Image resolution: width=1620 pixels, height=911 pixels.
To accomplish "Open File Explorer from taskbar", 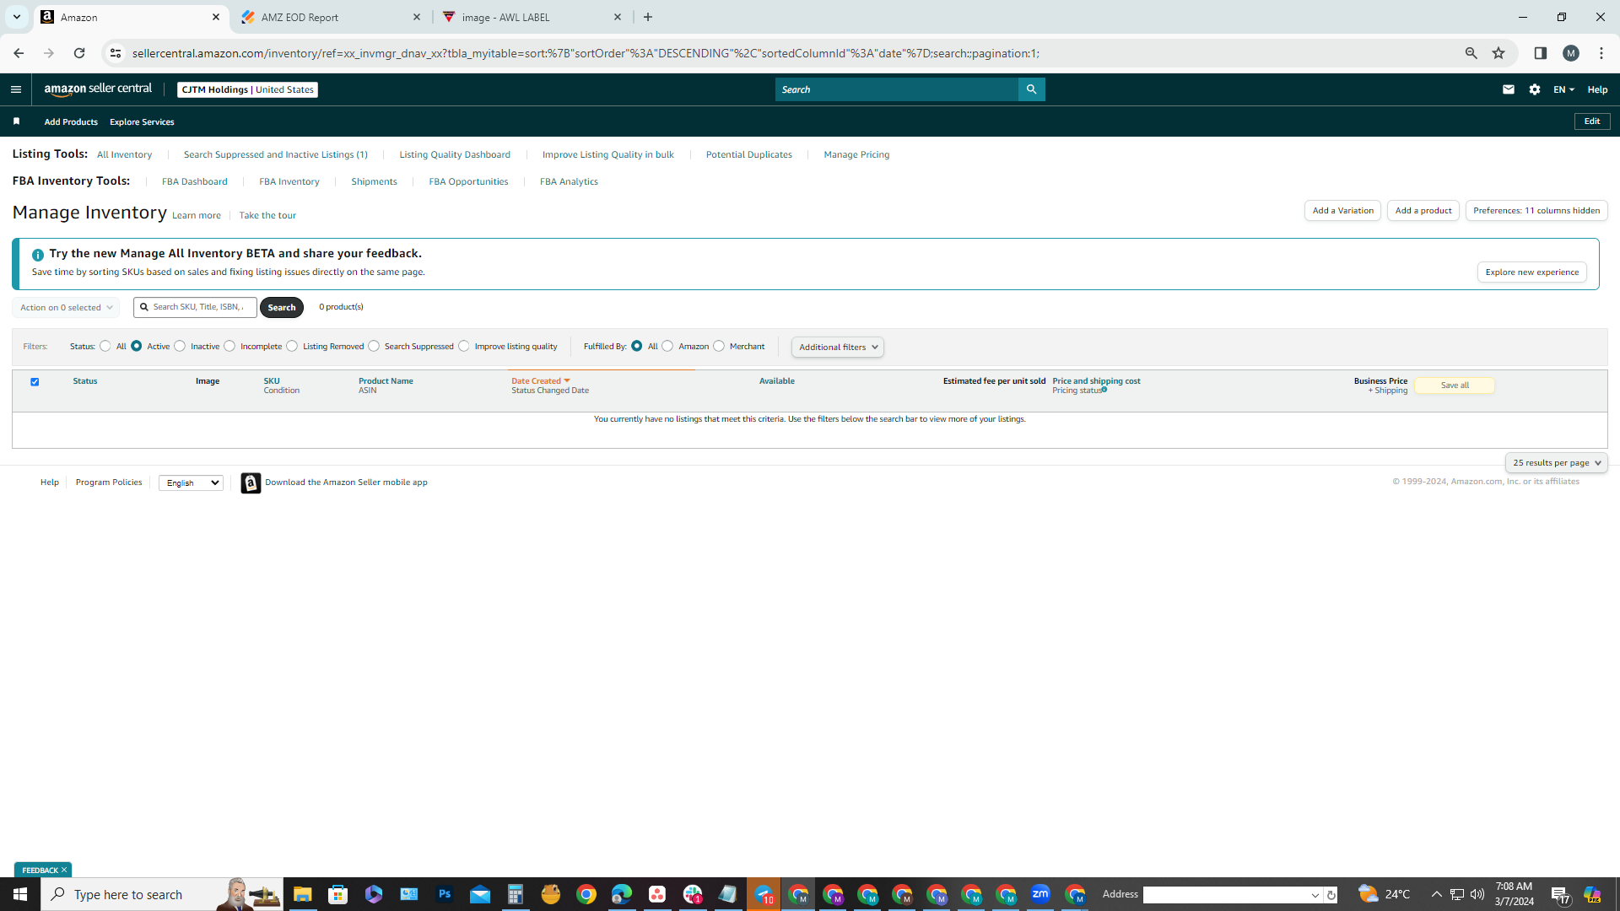I will tap(303, 894).
